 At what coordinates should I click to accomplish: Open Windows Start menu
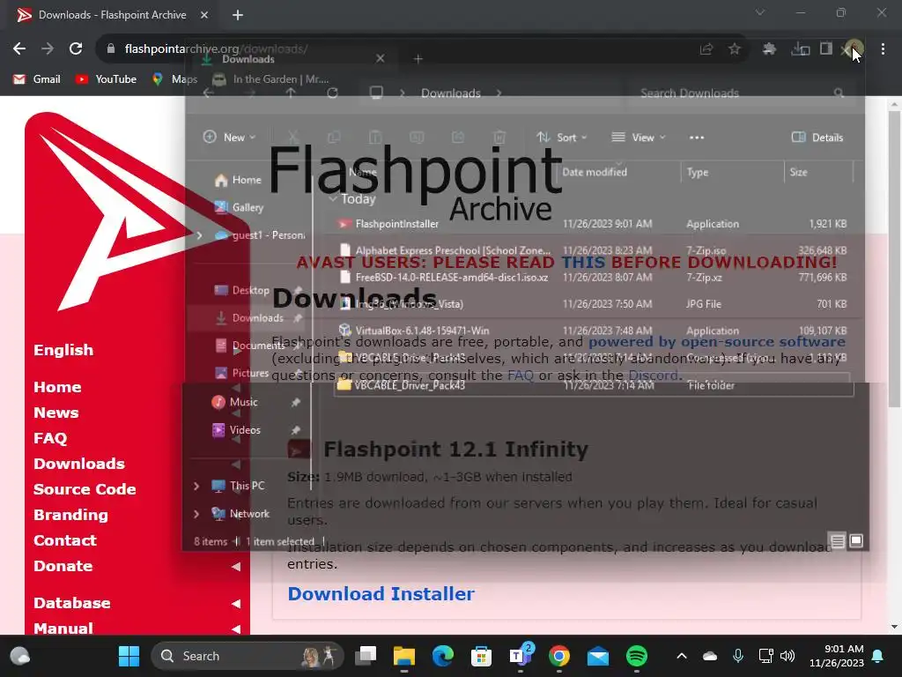pyautogui.click(x=129, y=656)
